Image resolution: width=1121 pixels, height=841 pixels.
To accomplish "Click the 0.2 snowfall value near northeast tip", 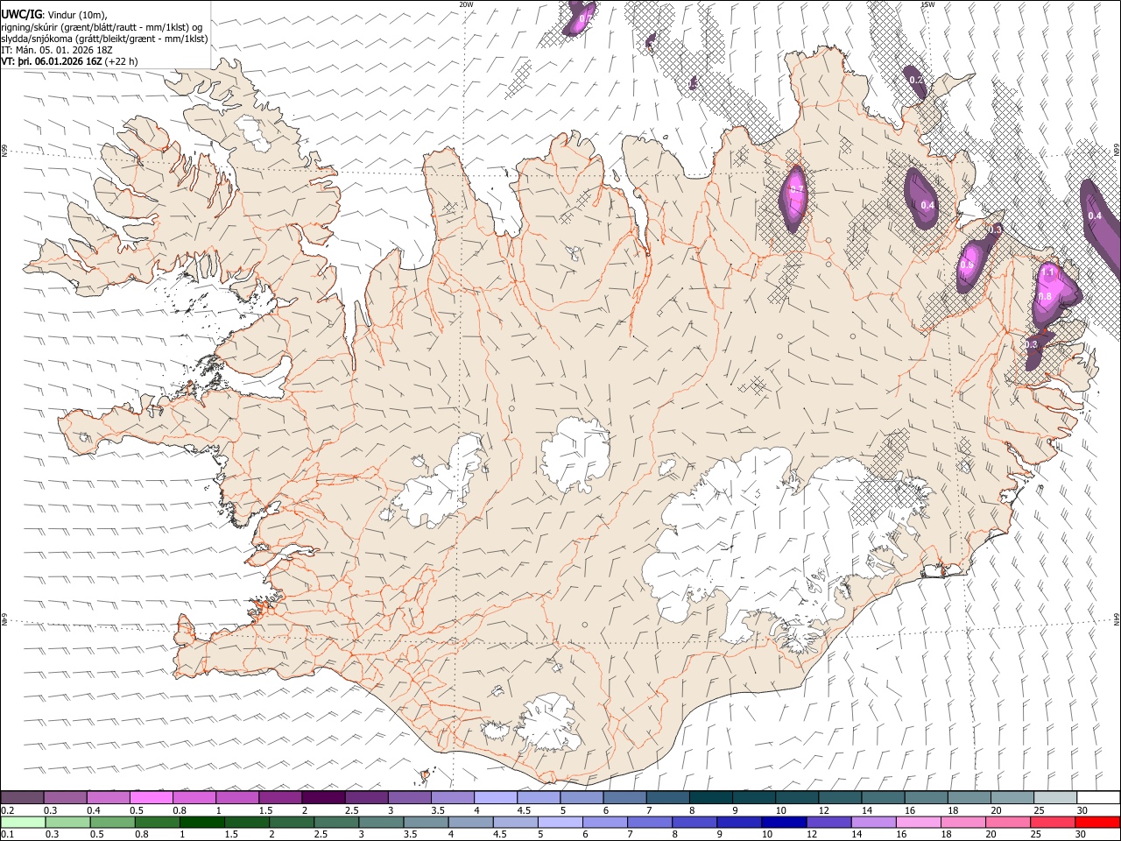I will (916, 80).
